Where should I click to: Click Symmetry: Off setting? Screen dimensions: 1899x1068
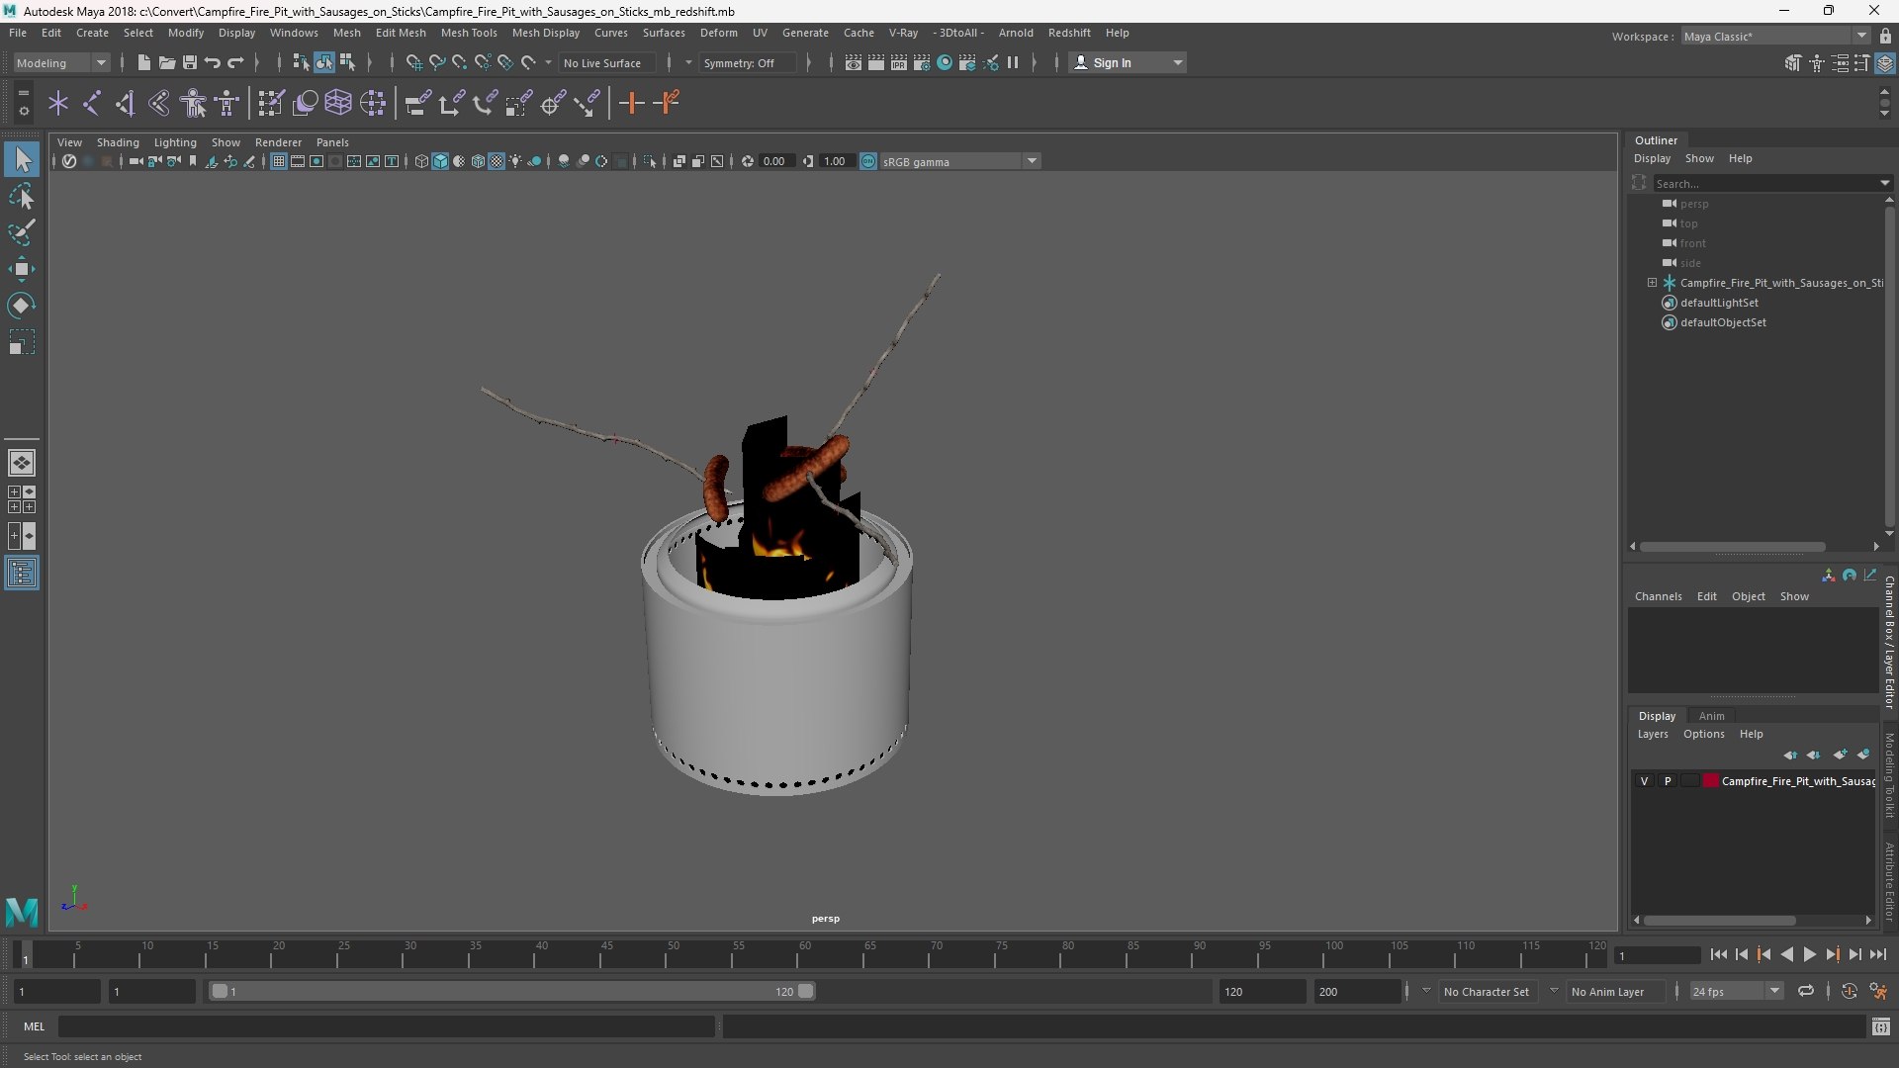[x=747, y=62]
